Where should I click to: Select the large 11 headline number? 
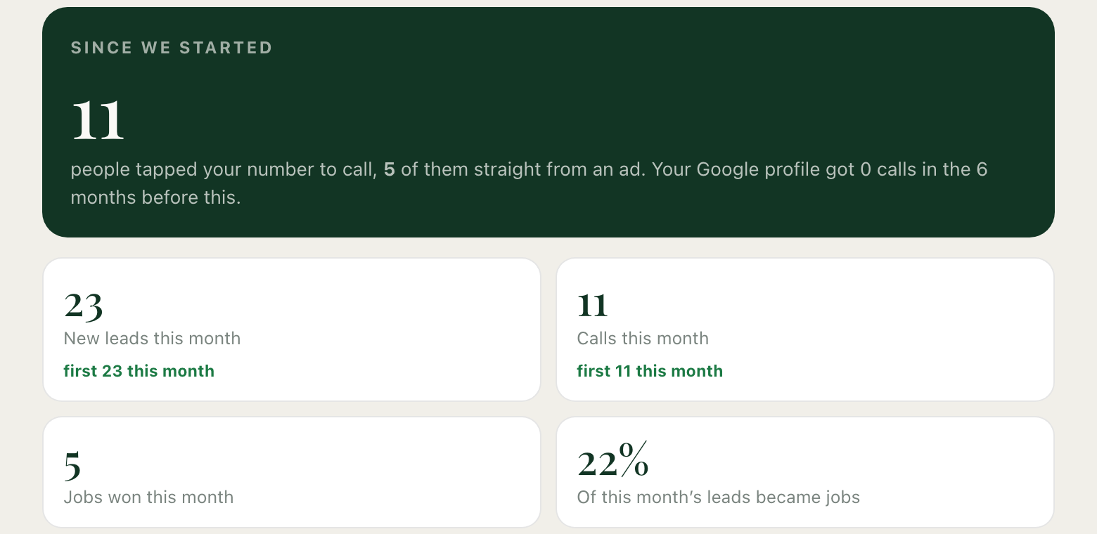(x=98, y=119)
